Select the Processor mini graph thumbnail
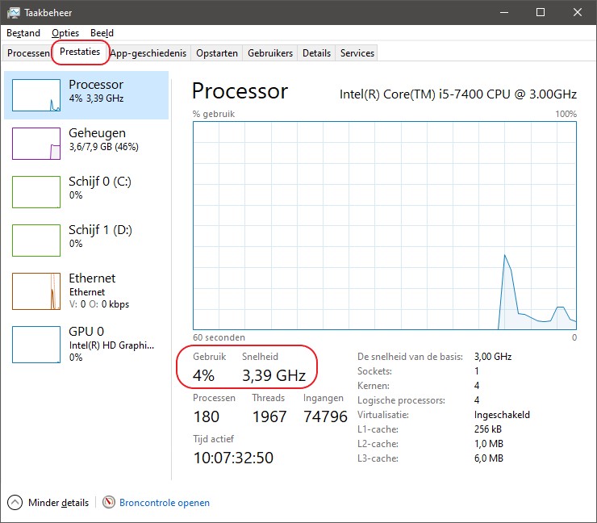 click(37, 95)
